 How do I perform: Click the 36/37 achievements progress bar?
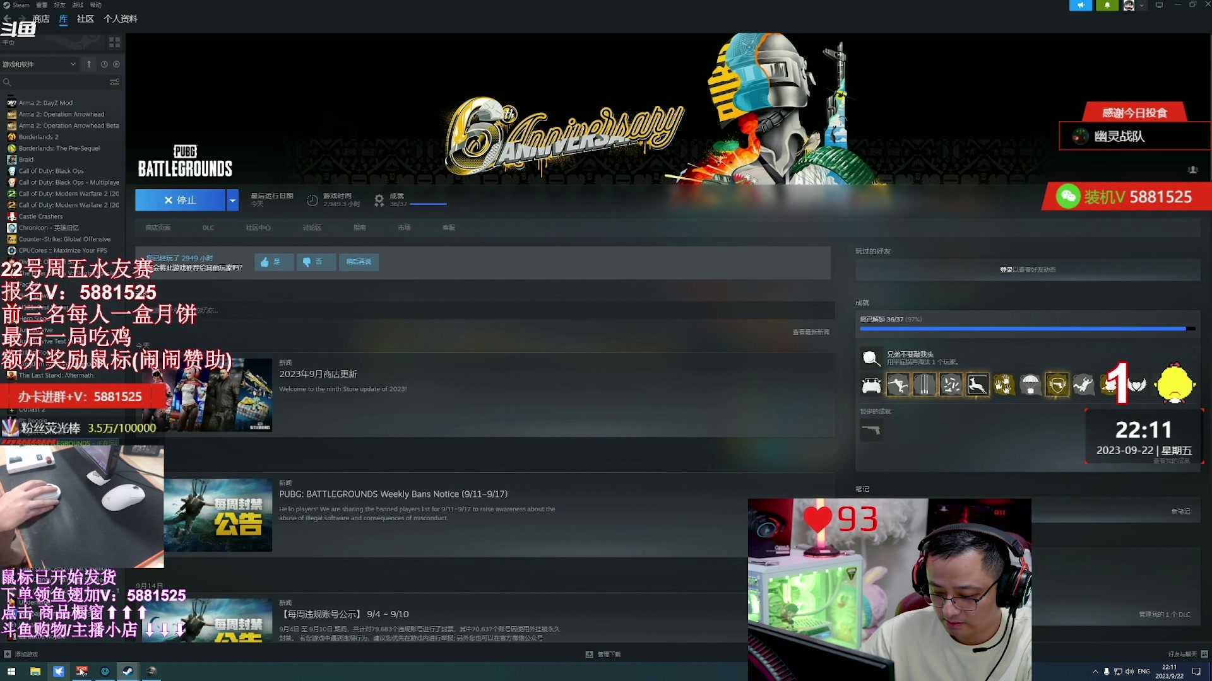pos(428,204)
